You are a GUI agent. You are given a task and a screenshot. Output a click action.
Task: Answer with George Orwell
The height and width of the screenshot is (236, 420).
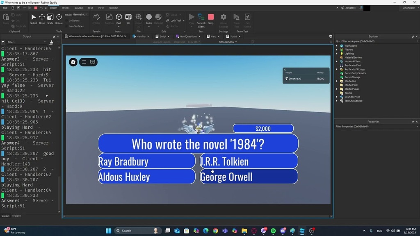249,177
